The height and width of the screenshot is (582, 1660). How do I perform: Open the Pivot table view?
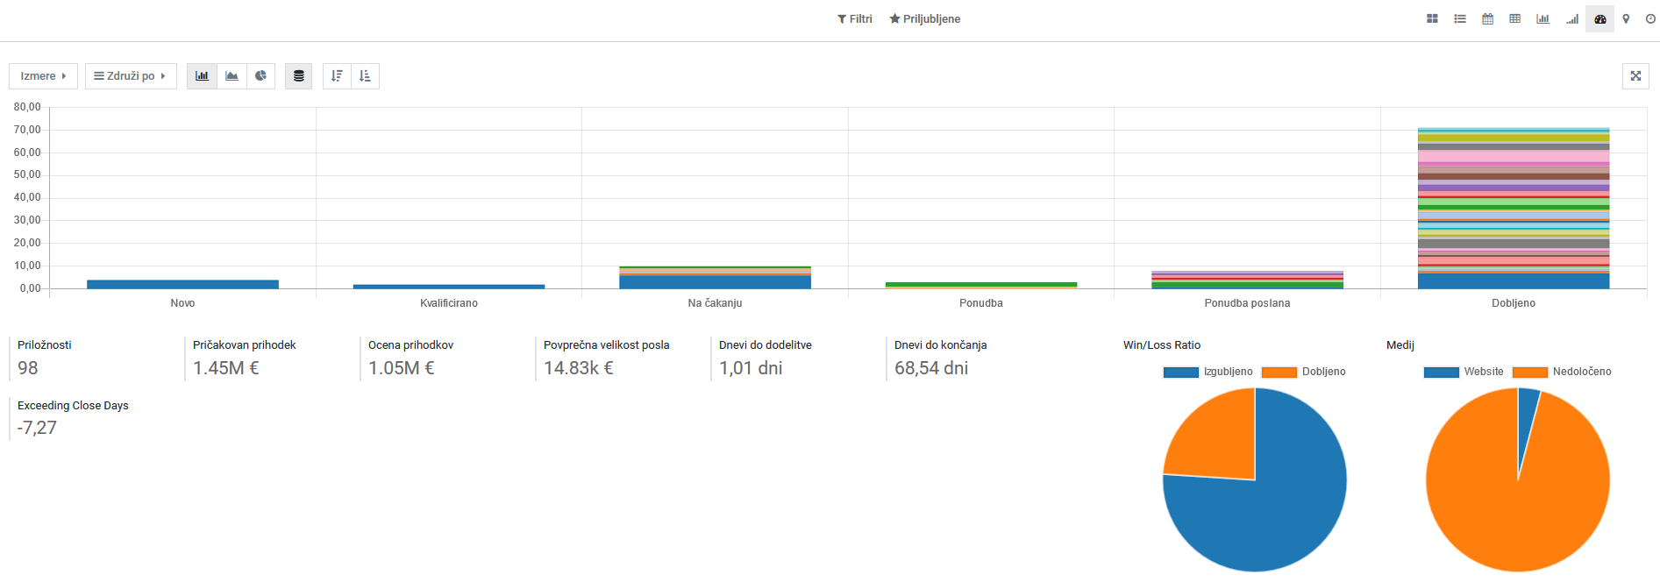pos(1514,19)
